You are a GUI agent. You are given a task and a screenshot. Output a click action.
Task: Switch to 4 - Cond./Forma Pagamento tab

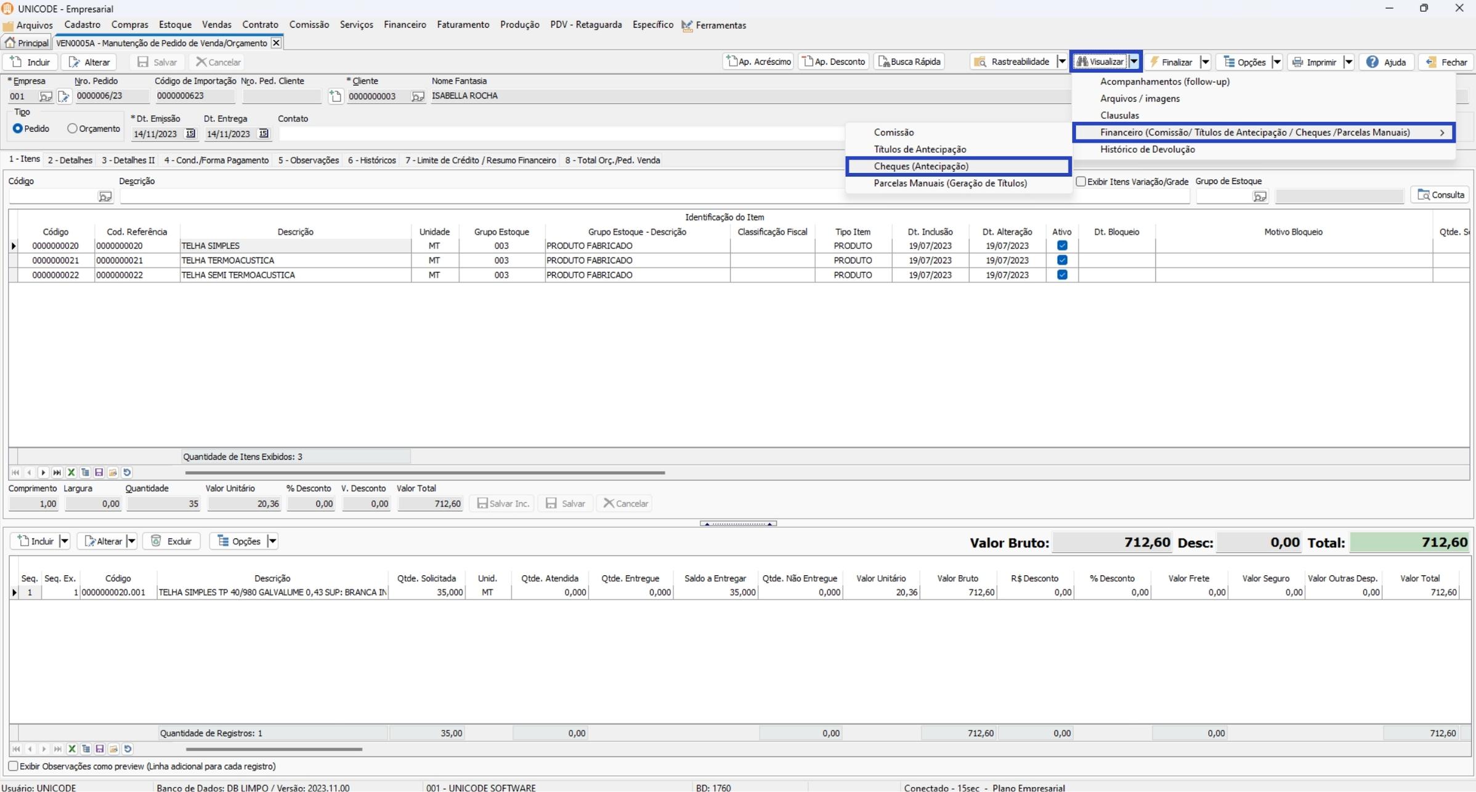click(216, 160)
